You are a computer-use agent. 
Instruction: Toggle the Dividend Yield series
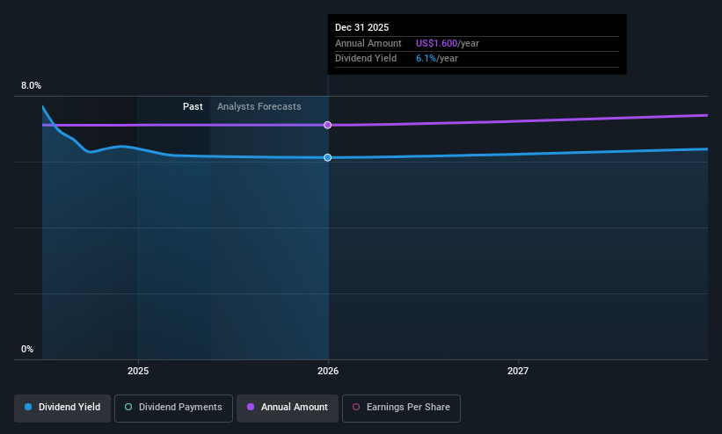[x=62, y=408]
